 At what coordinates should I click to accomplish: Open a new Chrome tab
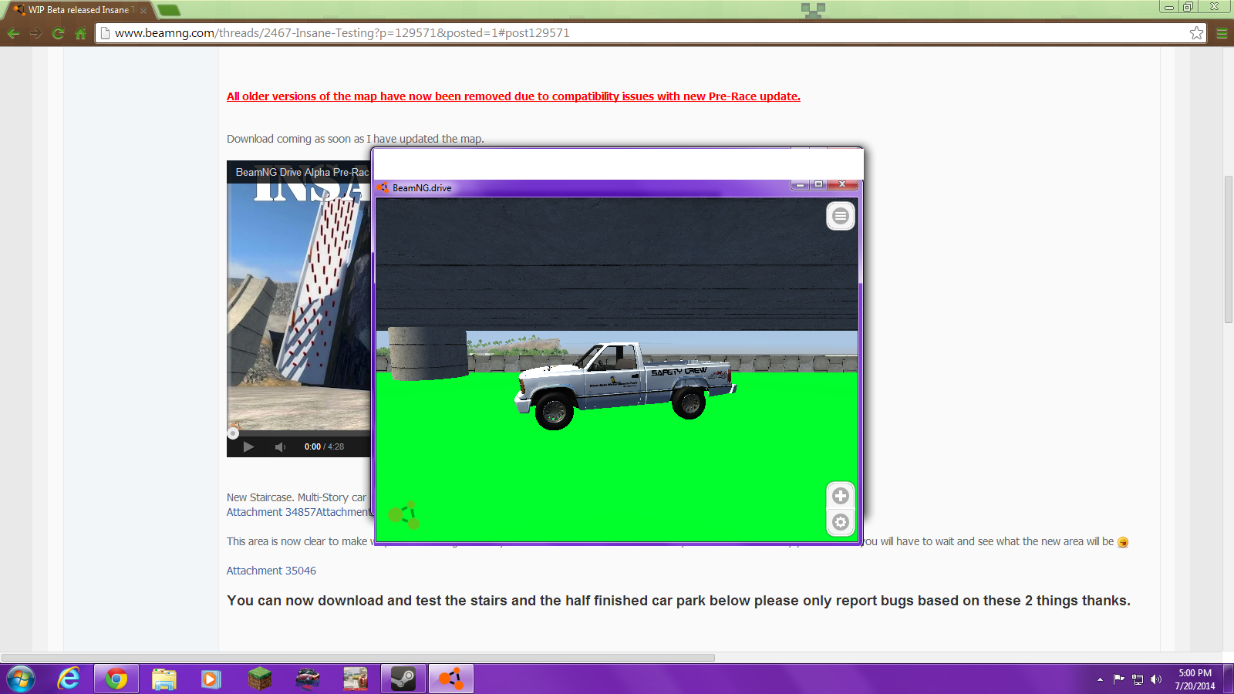168,10
